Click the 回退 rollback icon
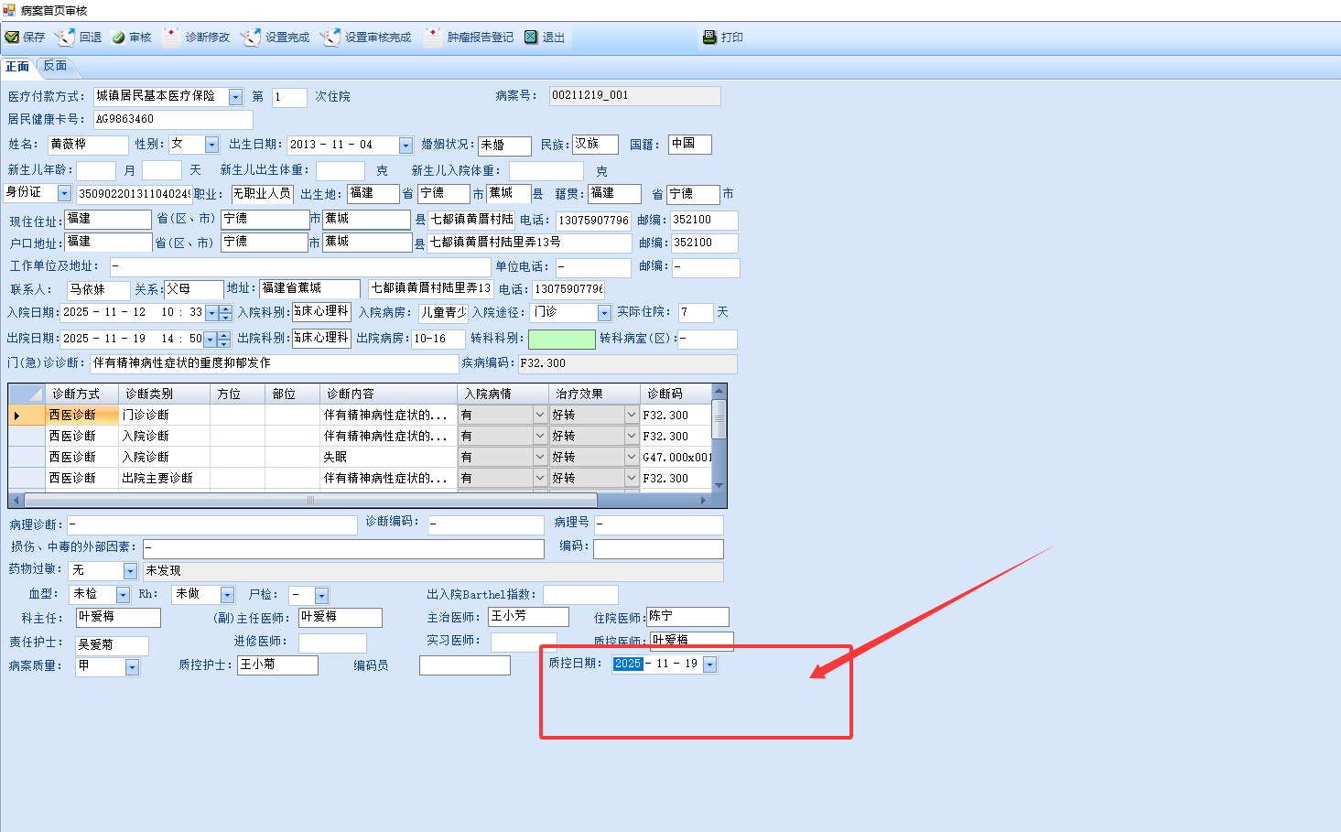This screenshot has height=832, width=1341. 65,38
